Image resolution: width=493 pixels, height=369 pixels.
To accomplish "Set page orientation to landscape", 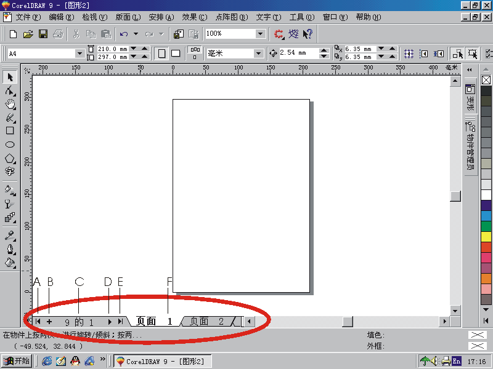I will point(176,54).
